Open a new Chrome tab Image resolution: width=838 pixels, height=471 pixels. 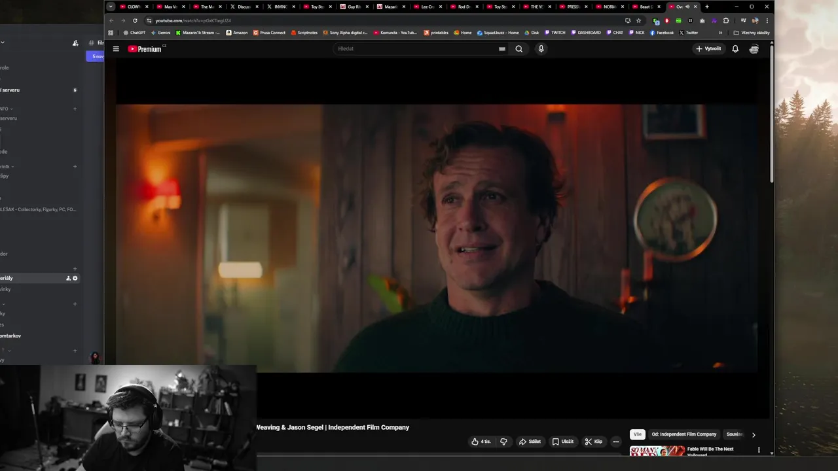click(707, 7)
